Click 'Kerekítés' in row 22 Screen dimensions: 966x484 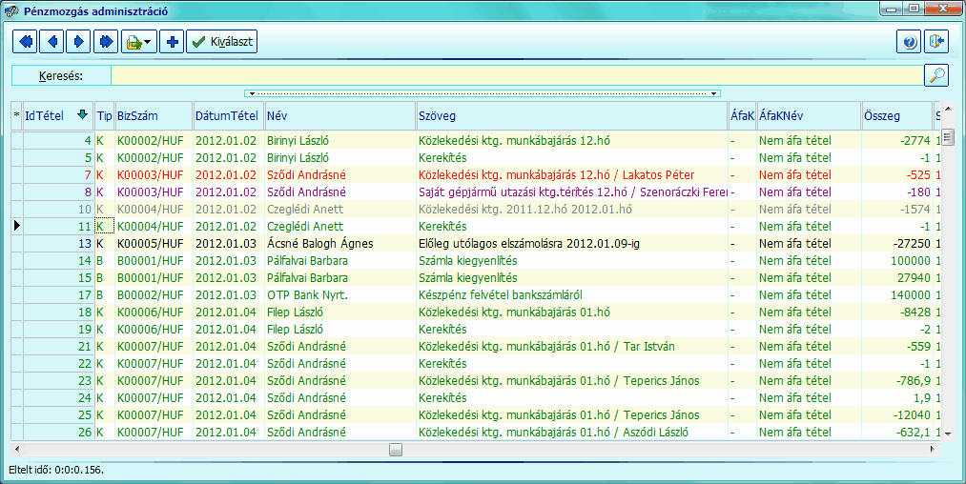[x=442, y=363]
